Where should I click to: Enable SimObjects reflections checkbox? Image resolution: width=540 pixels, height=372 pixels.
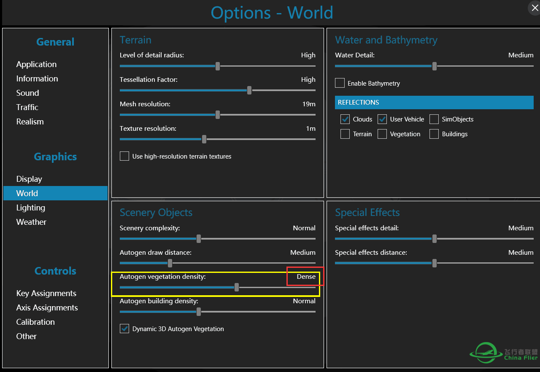434,119
